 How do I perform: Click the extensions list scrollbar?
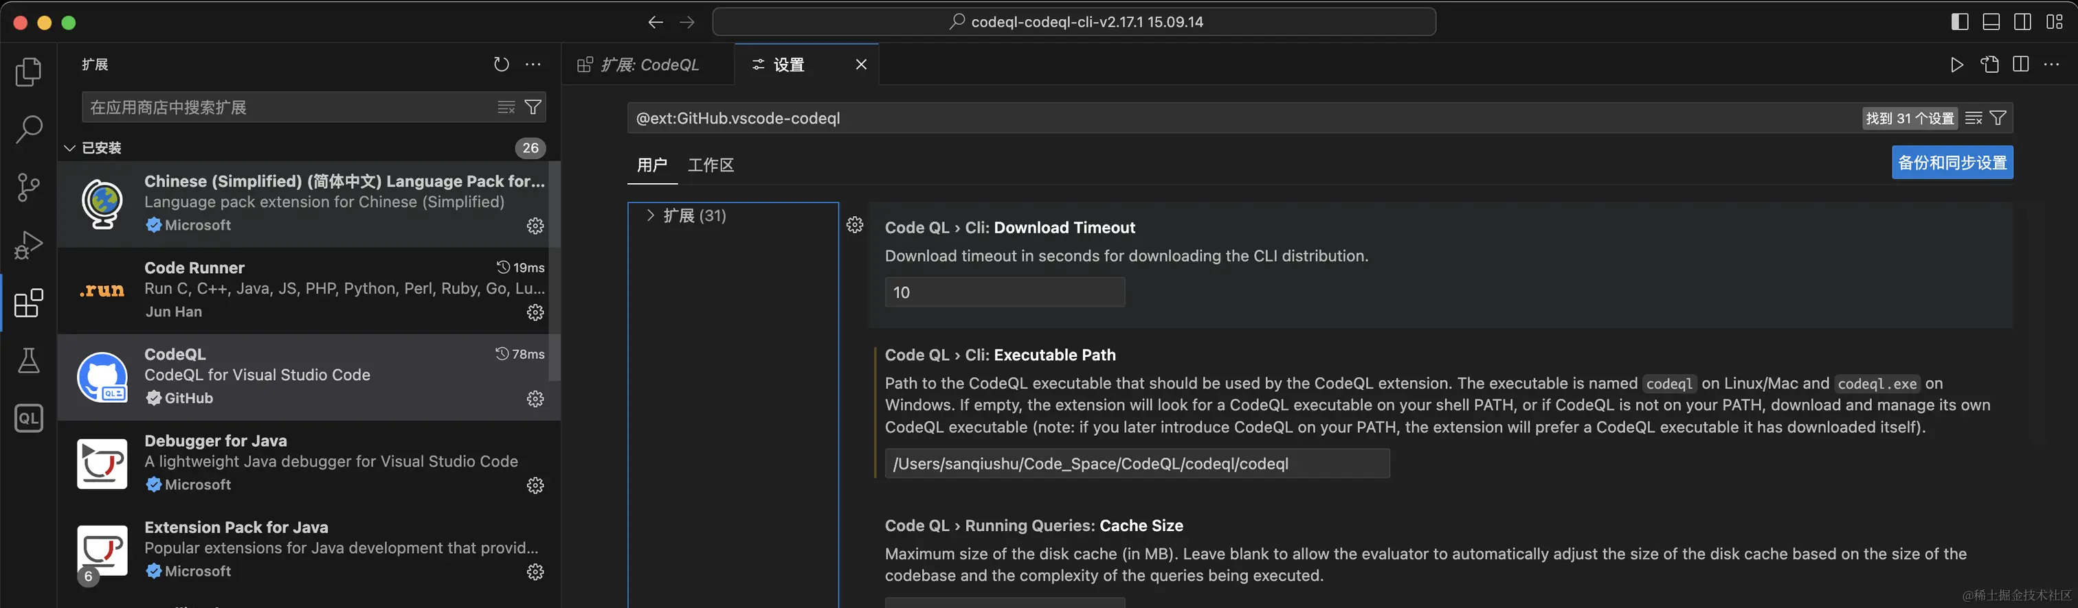point(555,271)
